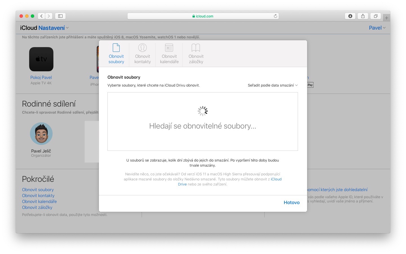Click the Apple TV device icon
This screenshot has height=254, width=406.
click(x=41, y=59)
